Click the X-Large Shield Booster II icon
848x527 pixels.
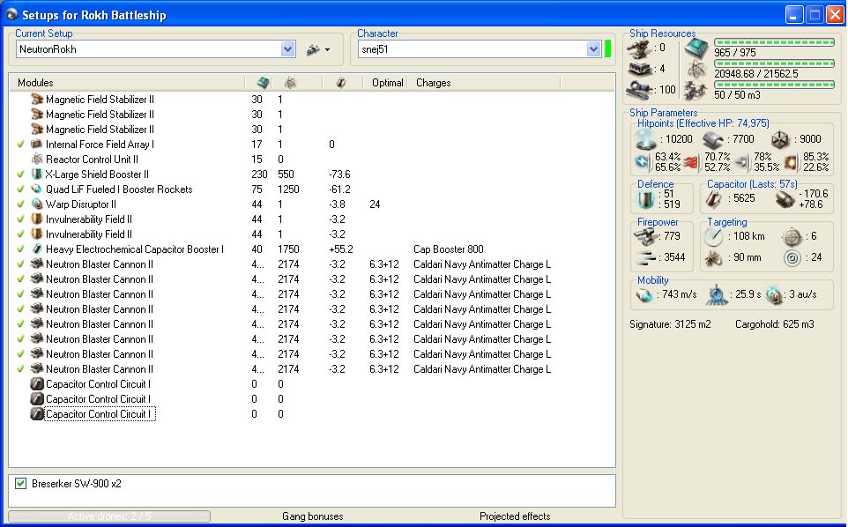pyautogui.click(x=37, y=174)
